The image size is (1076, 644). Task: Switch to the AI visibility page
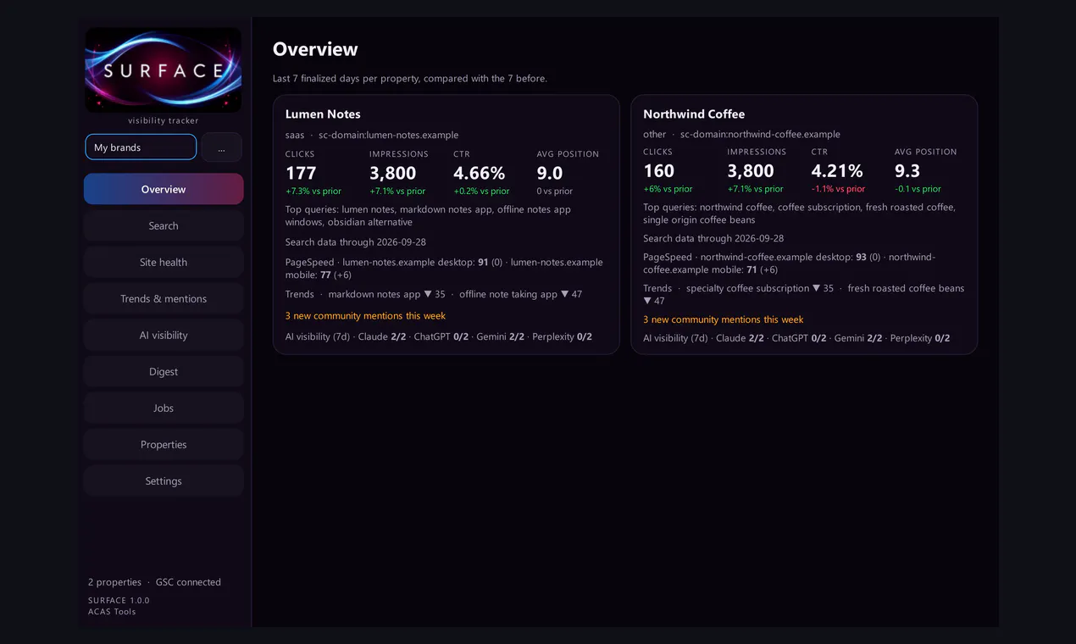164,335
